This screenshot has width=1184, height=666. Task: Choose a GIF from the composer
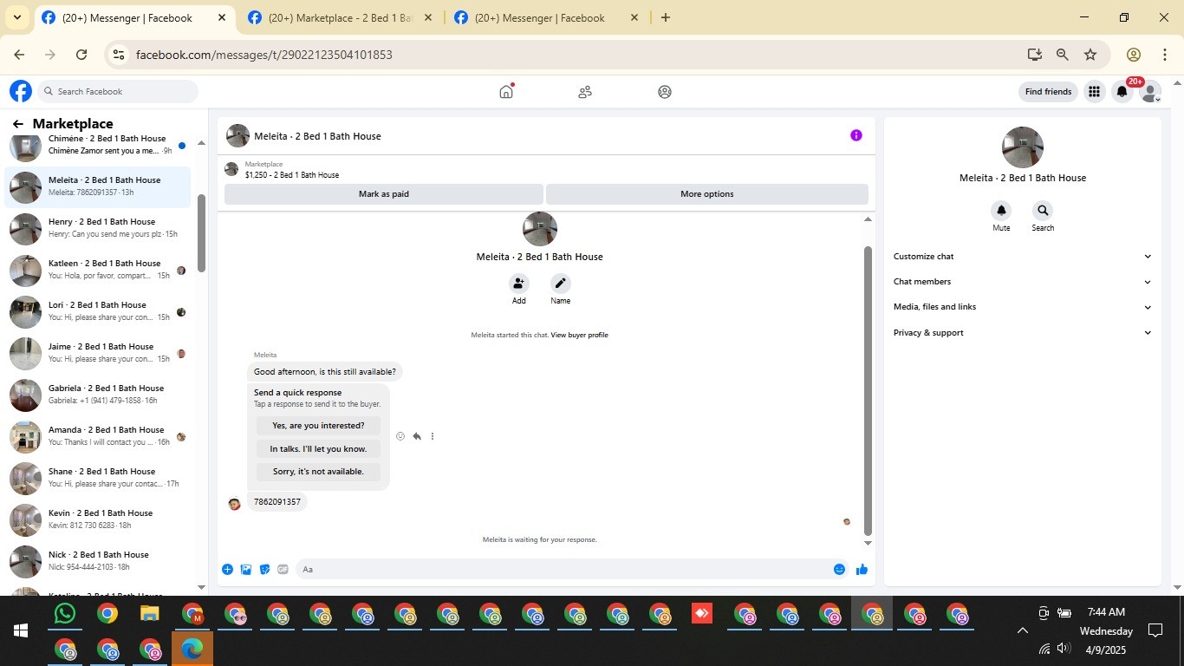click(283, 570)
